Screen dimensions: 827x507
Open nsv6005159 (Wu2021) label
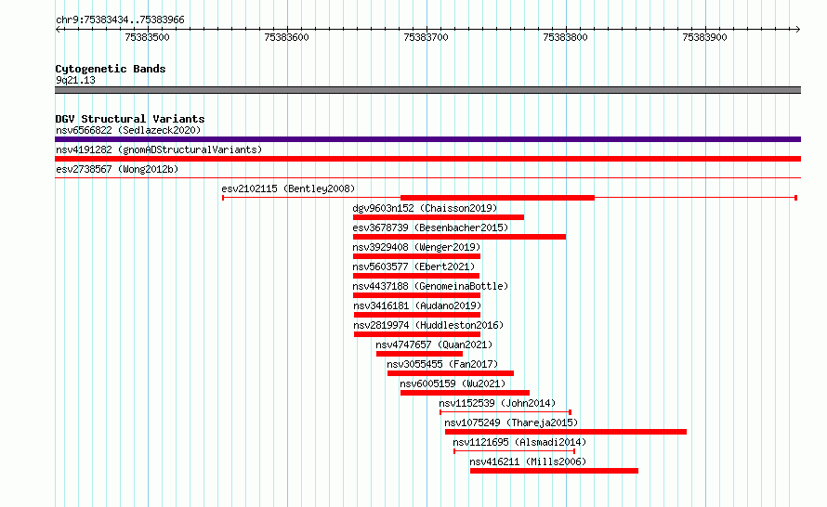click(453, 383)
